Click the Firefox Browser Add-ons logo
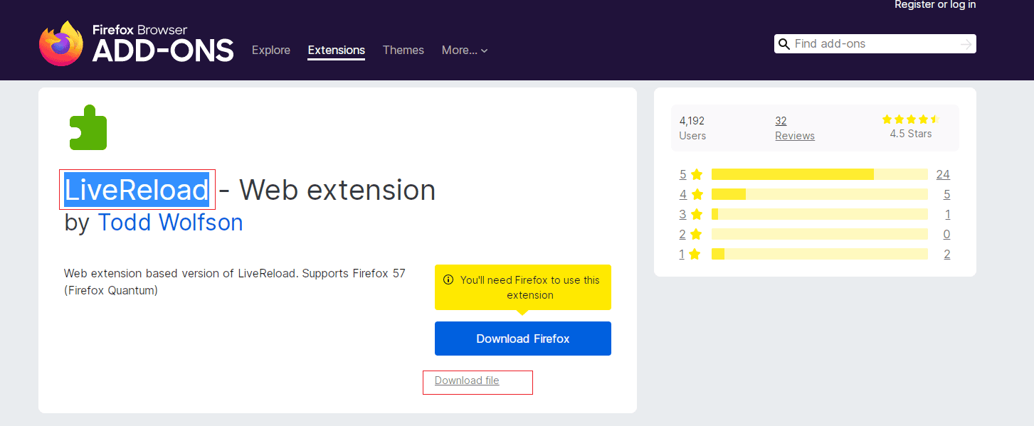This screenshot has height=426, width=1034. click(x=136, y=43)
